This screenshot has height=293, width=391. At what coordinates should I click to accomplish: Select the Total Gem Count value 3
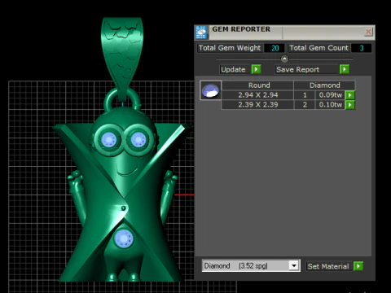pyautogui.click(x=362, y=48)
